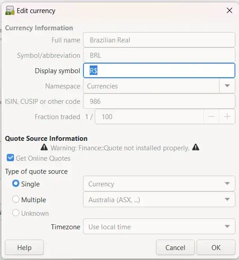Viewport: 239px width, 260px height.
Task: Click into the Display symbol field
Action: click(x=159, y=70)
